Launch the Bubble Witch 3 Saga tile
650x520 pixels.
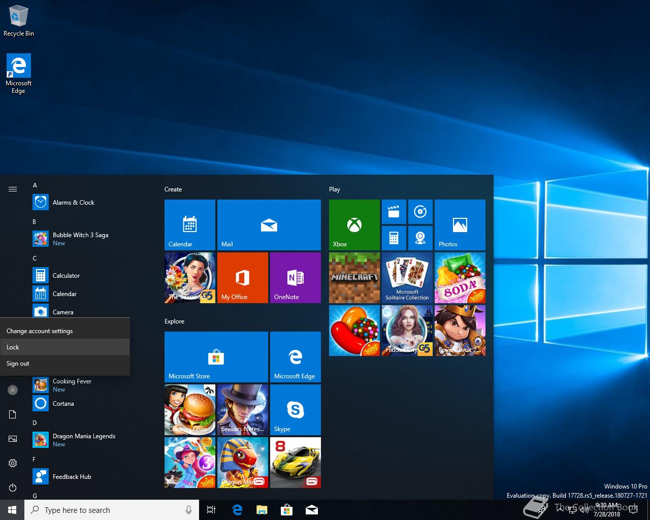click(x=190, y=463)
